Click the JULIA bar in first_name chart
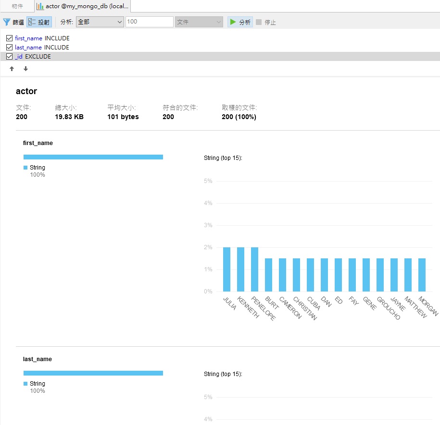Viewport: 440px width, 425px height. coord(226,269)
